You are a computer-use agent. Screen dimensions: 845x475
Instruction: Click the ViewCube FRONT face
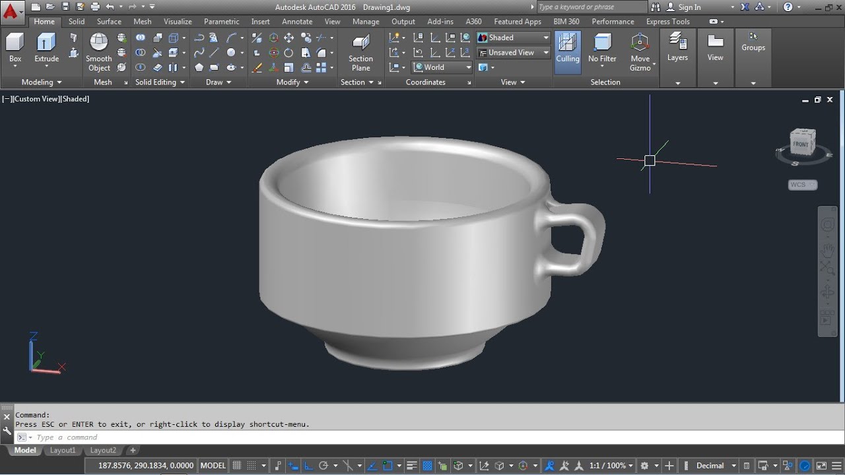coord(801,144)
